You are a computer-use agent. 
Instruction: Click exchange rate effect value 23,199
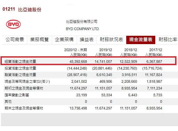click(x=81, y=95)
